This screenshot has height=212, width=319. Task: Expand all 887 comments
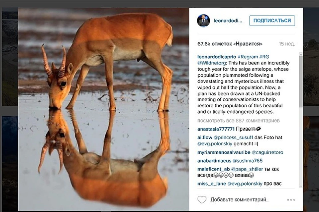239,121
